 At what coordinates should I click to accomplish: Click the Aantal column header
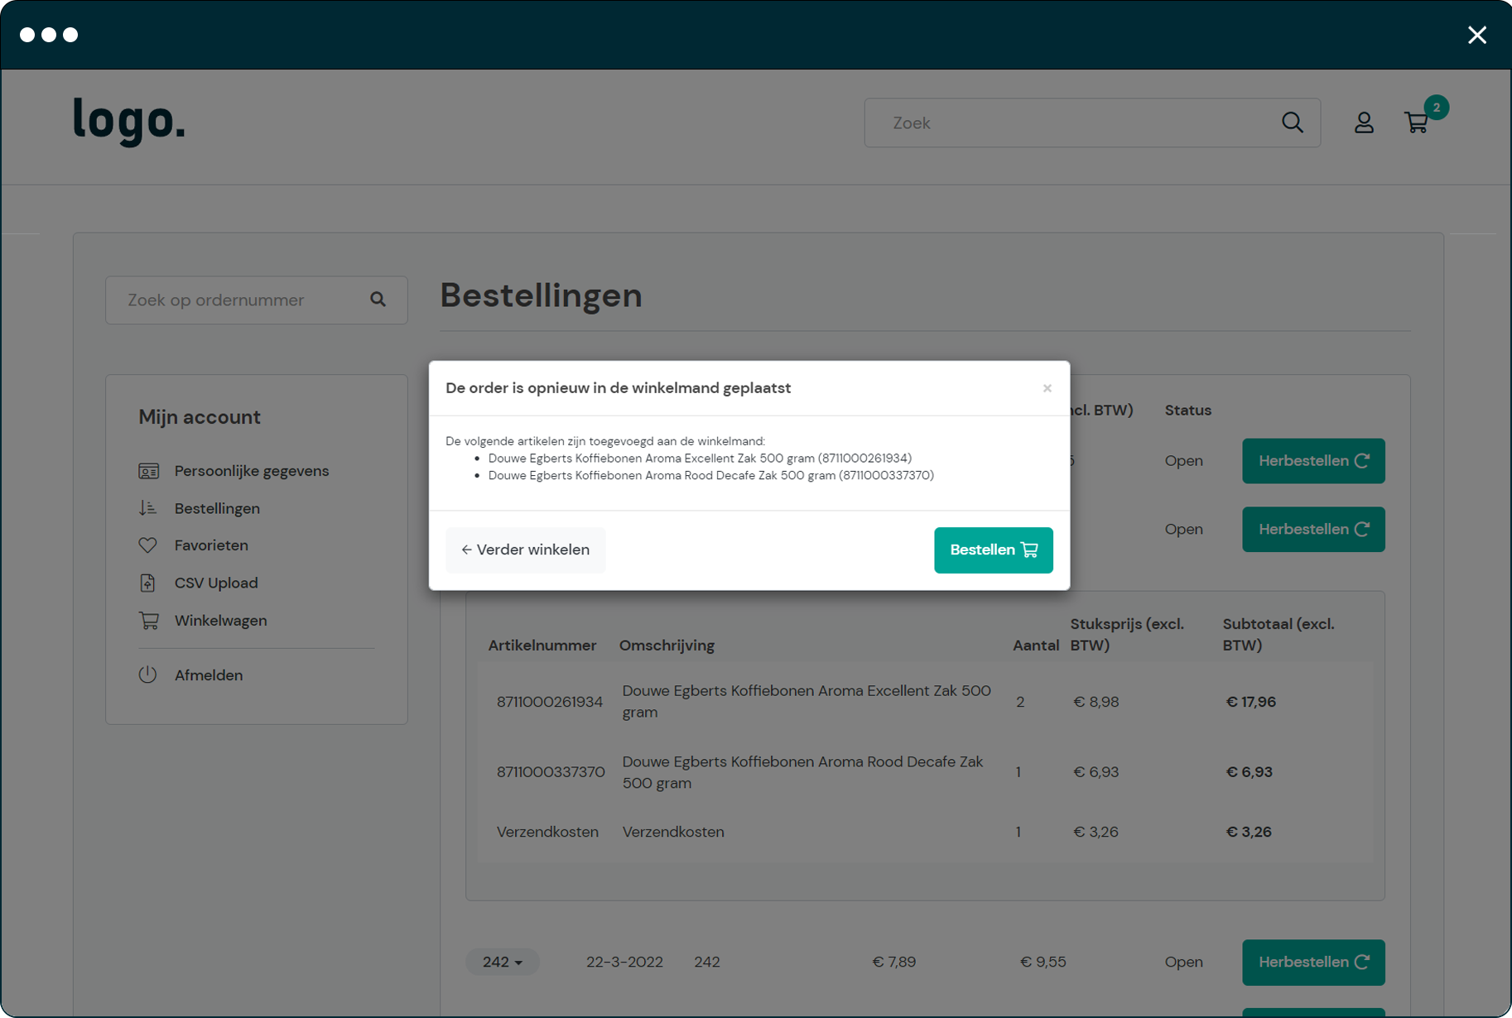pos(1036,646)
